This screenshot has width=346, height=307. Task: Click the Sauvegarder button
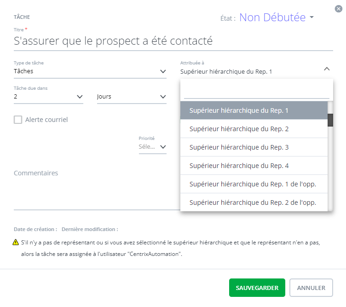click(257, 288)
